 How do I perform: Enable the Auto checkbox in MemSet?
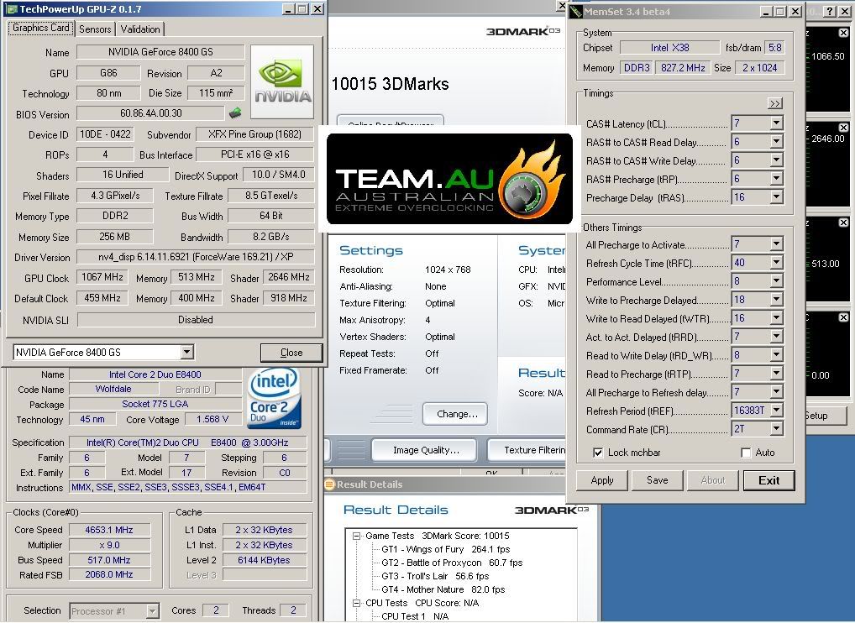click(x=746, y=453)
